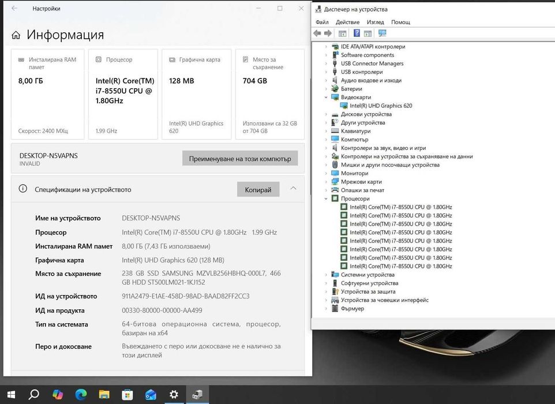The image size is (555, 404).
Task: Select Устройства за човешки интерфейс row
Action: point(384,300)
